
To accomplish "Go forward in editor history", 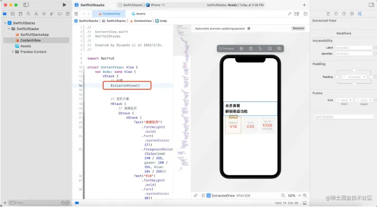I will (89, 14).
